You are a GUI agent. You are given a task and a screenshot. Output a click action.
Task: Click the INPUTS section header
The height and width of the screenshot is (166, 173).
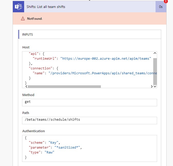90,34
